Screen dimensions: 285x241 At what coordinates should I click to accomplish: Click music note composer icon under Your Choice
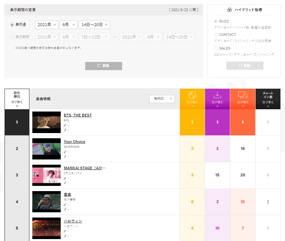[x=65, y=156]
